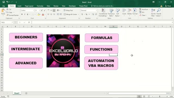Toggle Bold formatting

[22, 14]
